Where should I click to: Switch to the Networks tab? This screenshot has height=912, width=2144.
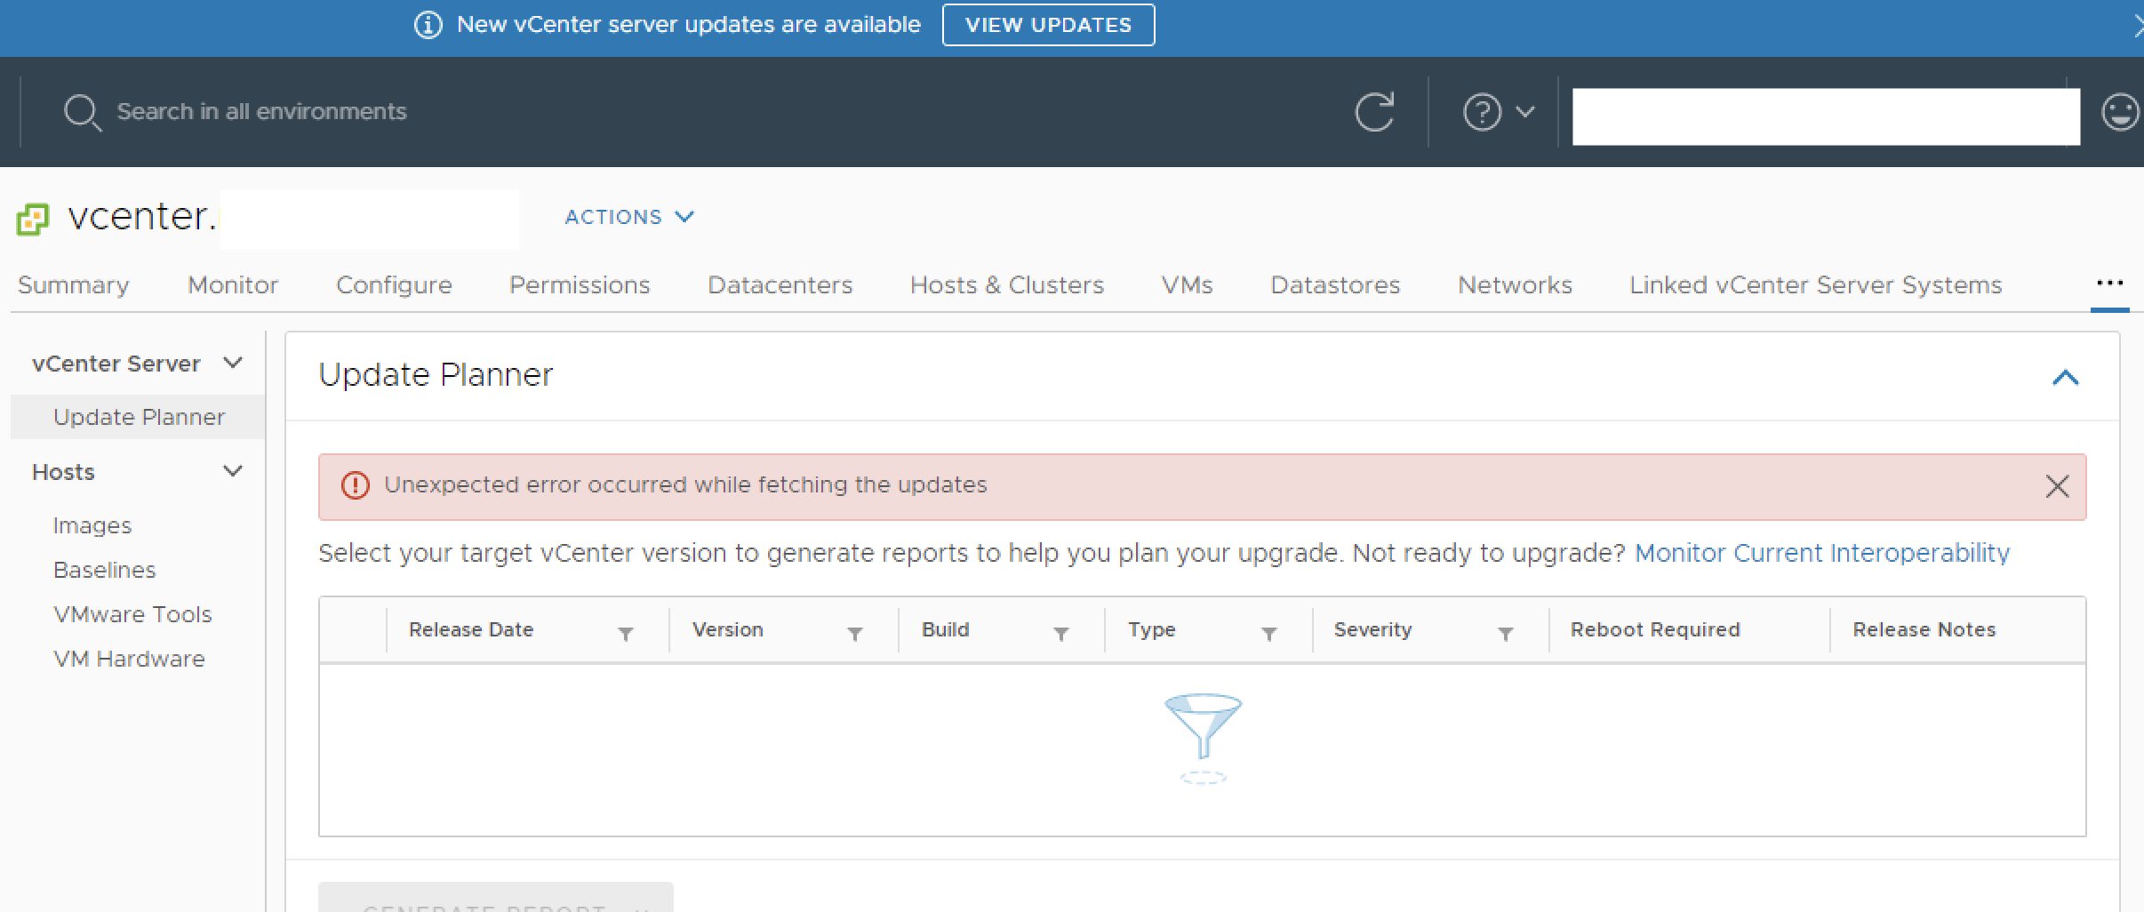coord(1515,285)
